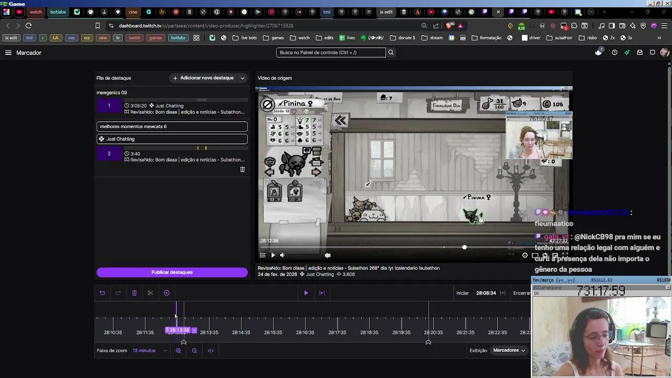Screen dimensions: 672x378
Task: Undo the last timeline edit
Action: coord(102,293)
